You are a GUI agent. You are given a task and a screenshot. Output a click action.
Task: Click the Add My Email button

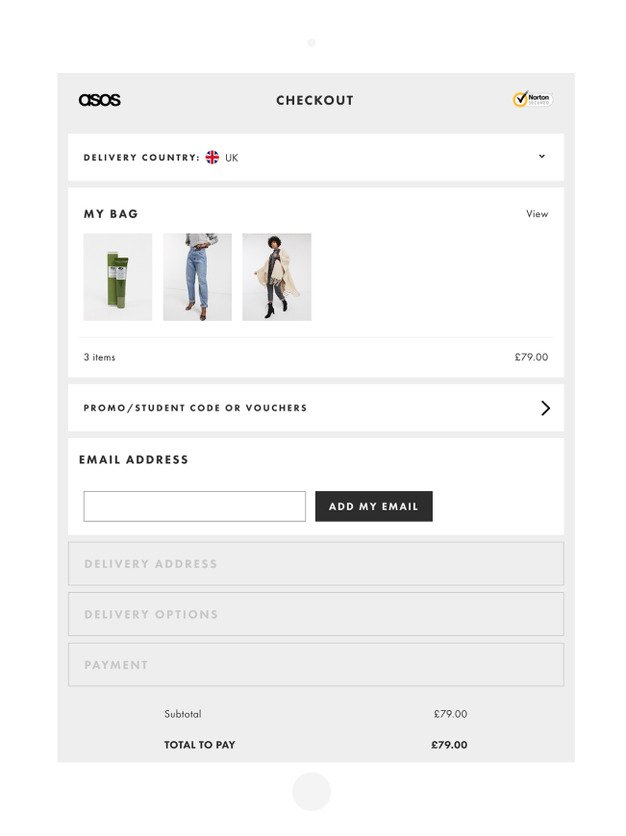(373, 506)
